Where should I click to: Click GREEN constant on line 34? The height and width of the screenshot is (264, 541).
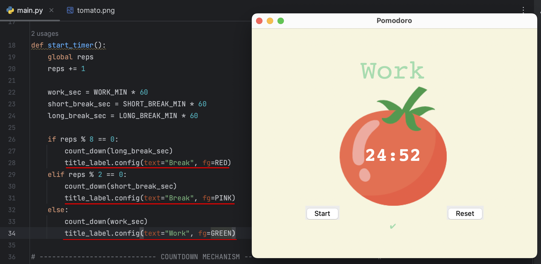click(x=221, y=234)
